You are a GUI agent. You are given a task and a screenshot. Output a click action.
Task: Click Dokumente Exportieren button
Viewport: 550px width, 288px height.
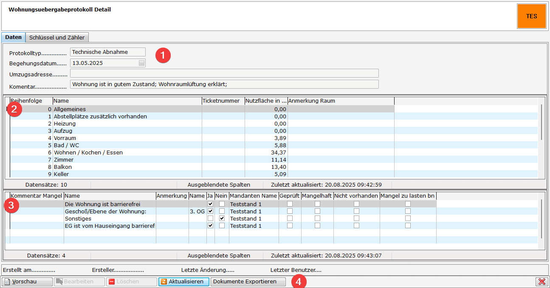tap(248, 282)
